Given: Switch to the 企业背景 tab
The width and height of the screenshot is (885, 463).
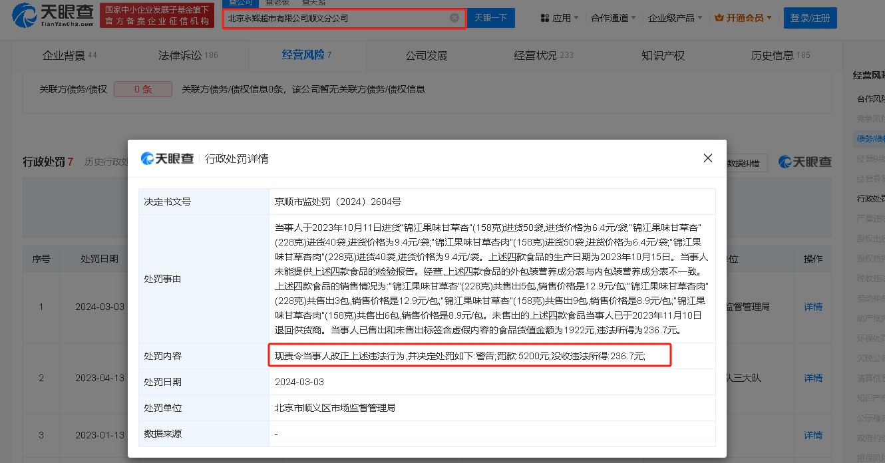Looking at the screenshot, I should click(x=63, y=55).
